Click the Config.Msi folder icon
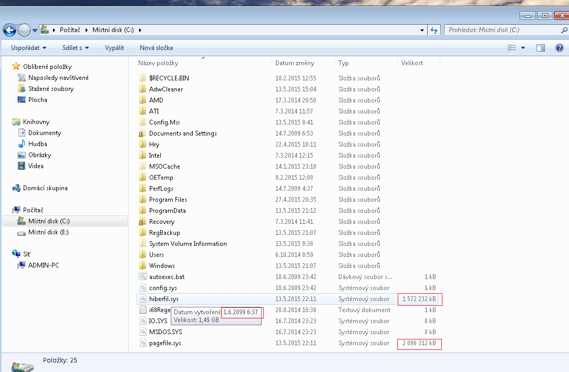This screenshot has width=569, height=372. [x=142, y=122]
